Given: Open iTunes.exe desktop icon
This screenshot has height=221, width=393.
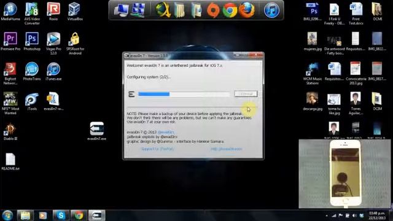Looking at the screenshot, I should pyautogui.click(x=53, y=71).
